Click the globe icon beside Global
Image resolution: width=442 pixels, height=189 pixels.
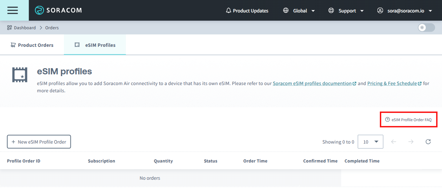[286, 11]
